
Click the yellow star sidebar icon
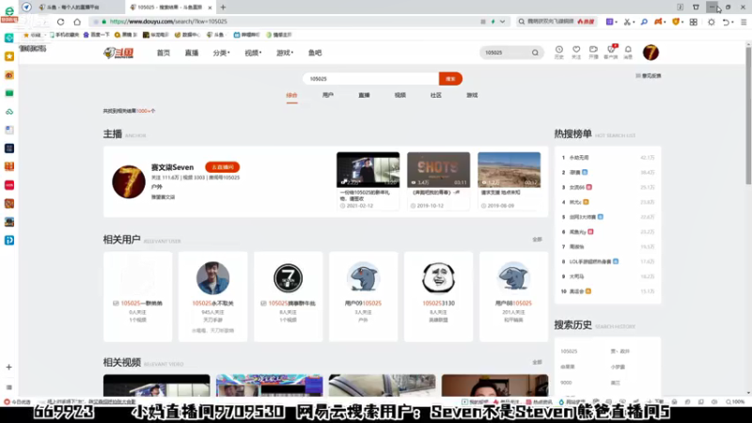click(x=9, y=56)
